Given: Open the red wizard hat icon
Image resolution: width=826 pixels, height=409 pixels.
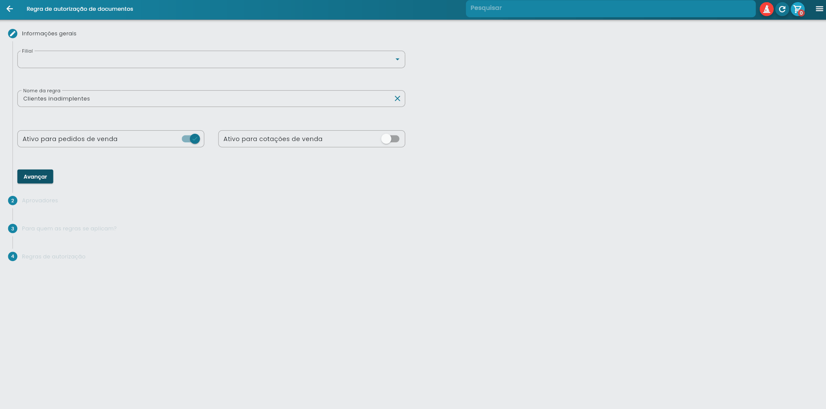Looking at the screenshot, I should click(766, 9).
